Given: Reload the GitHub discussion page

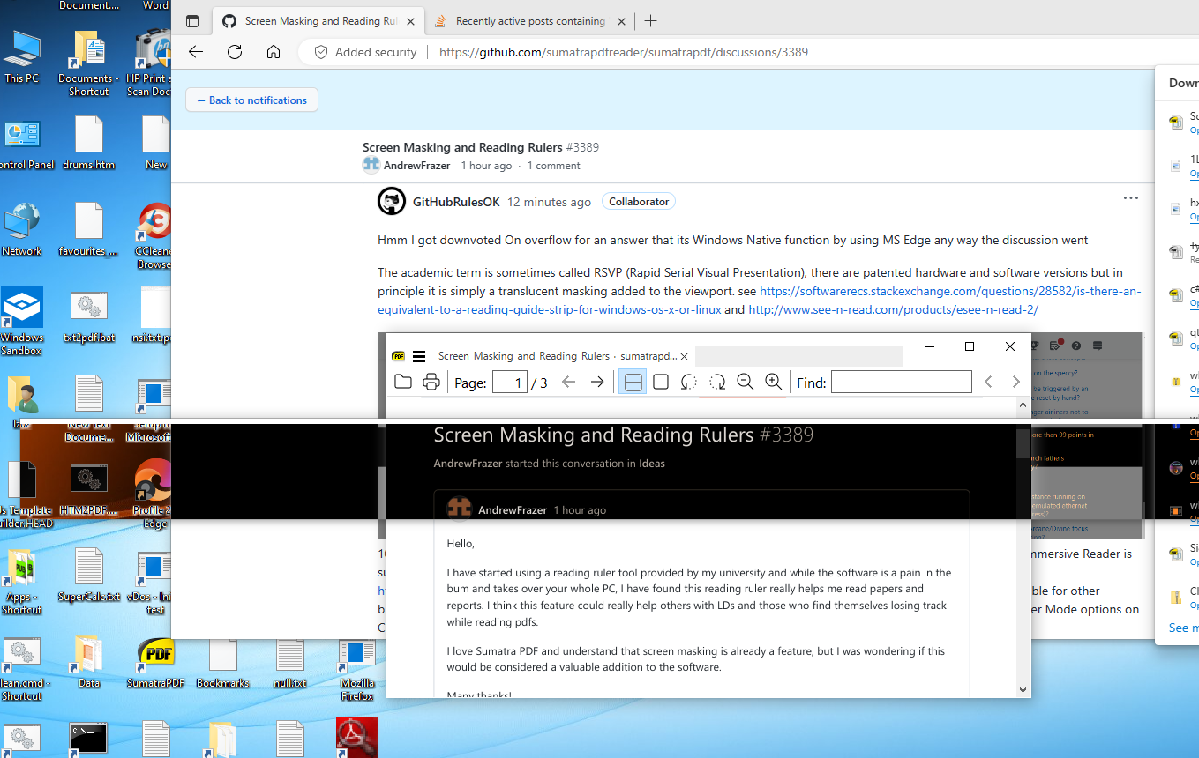Looking at the screenshot, I should 234,52.
